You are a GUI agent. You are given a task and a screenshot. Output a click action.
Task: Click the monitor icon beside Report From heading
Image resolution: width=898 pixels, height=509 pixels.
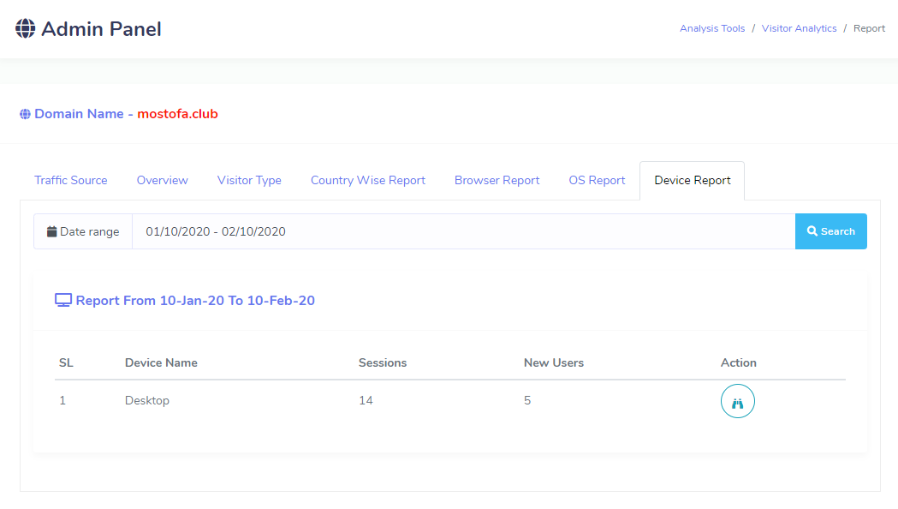[x=63, y=301]
